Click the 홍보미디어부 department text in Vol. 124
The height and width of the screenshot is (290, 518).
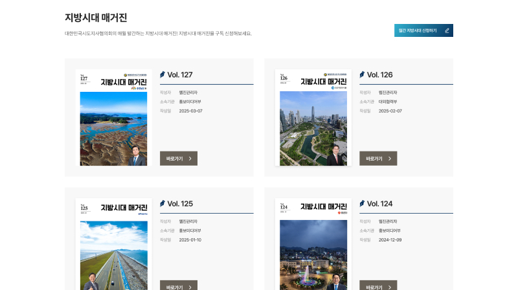coord(390,230)
